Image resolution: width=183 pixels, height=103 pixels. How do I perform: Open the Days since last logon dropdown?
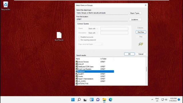[x=99, y=44]
